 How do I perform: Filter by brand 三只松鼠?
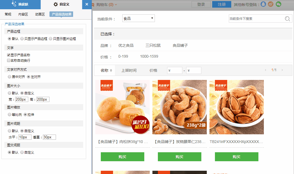[153, 45]
